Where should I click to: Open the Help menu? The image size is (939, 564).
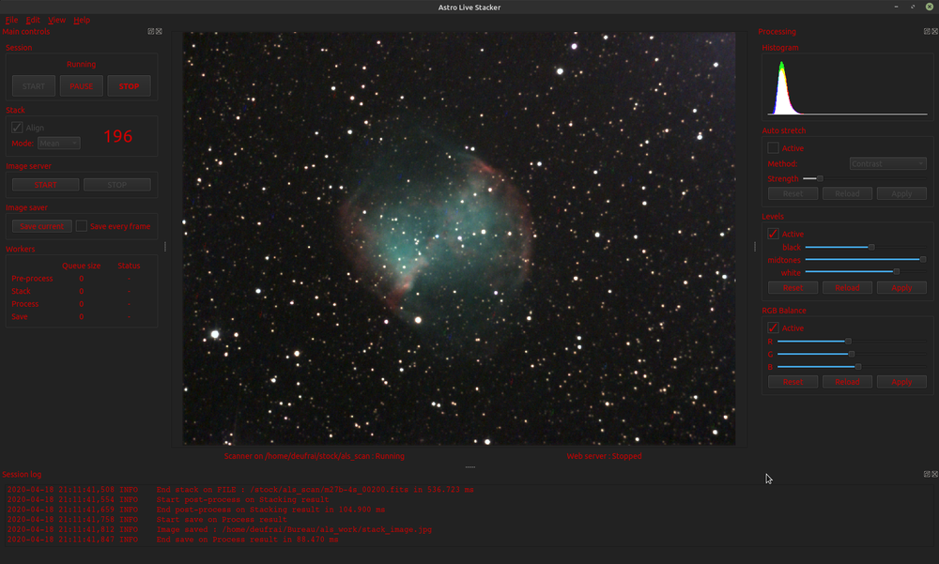[x=82, y=20]
